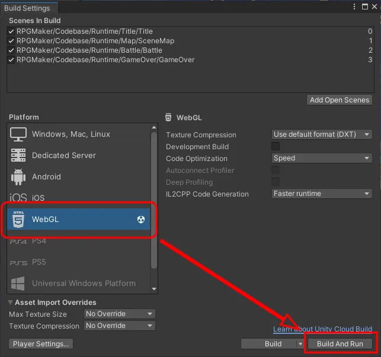Image resolution: width=381 pixels, height=357 pixels.
Task: Click the PS4 platform icon
Action: click(18, 241)
